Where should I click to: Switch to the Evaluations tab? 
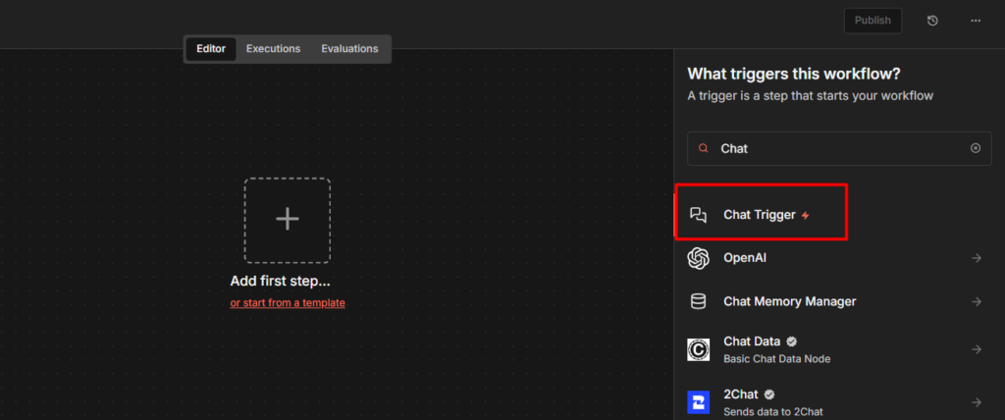pos(349,49)
